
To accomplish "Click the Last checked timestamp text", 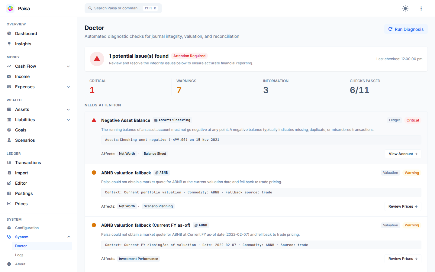I will (x=399, y=59).
